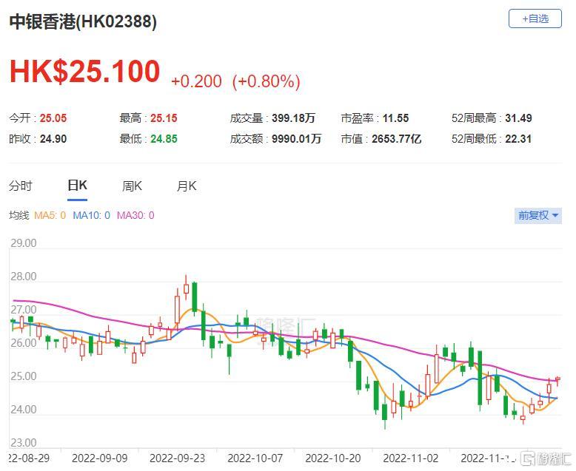The image size is (576, 471).
Task: Click the 25.00 price axis label
Action: [x=24, y=376]
